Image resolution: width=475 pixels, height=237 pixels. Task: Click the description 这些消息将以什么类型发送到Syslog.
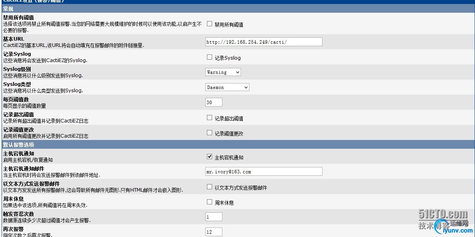(x=43, y=90)
